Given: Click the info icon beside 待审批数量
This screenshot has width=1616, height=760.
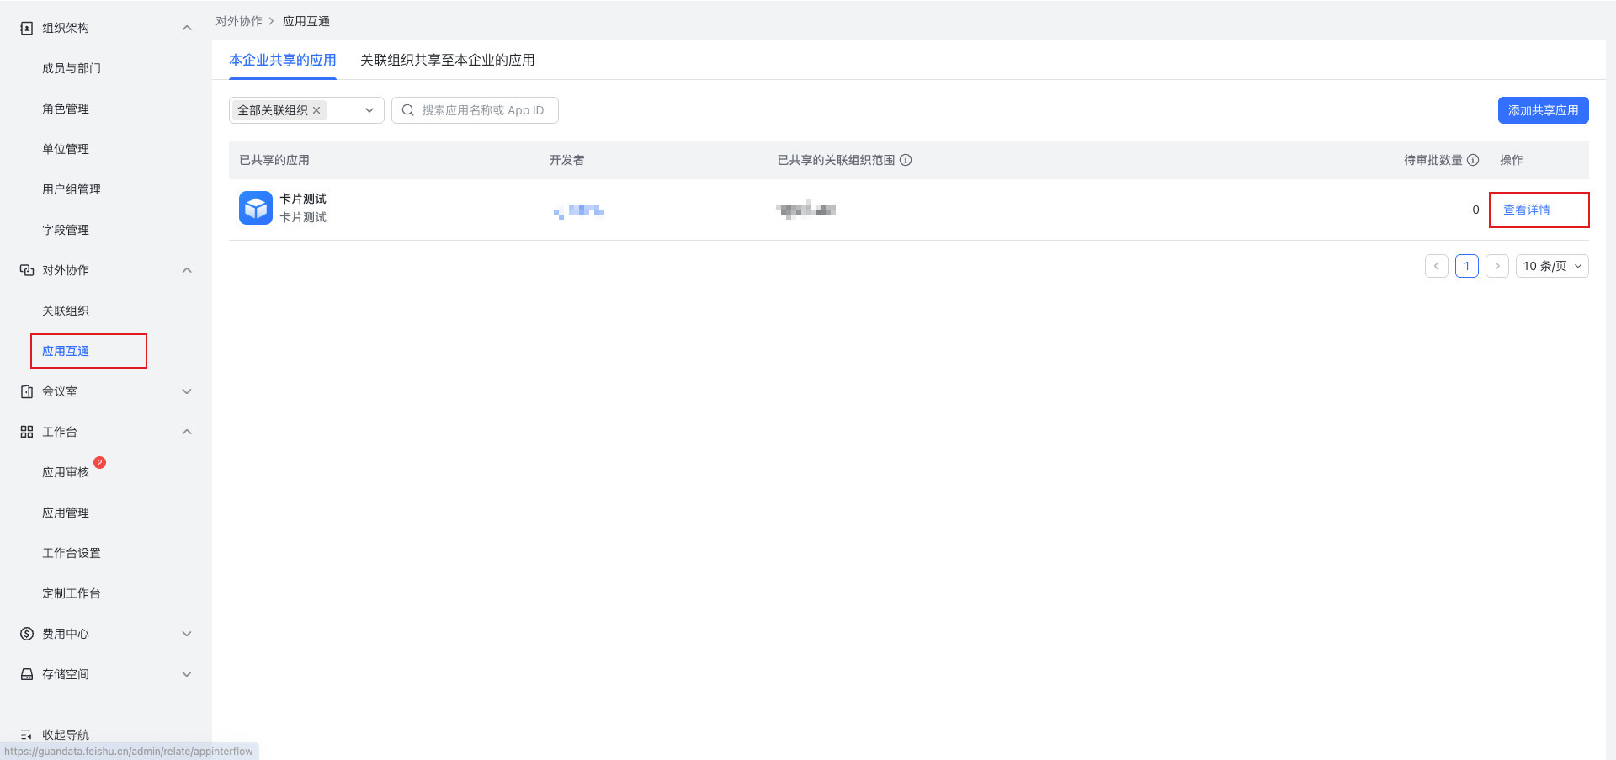Looking at the screenshot, I should click(x=1473, y=160).
